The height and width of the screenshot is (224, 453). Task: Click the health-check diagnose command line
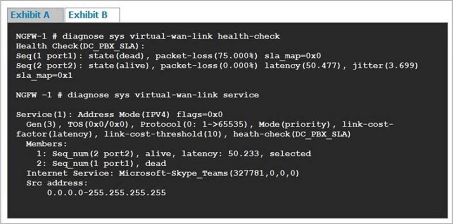148,36
